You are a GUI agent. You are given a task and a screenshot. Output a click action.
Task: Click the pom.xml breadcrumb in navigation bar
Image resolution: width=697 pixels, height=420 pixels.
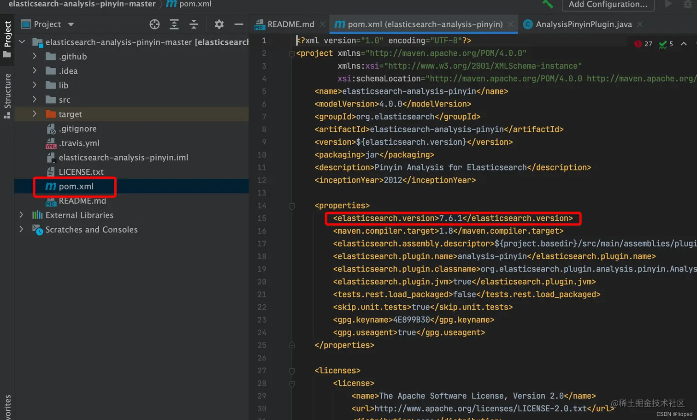189,4
